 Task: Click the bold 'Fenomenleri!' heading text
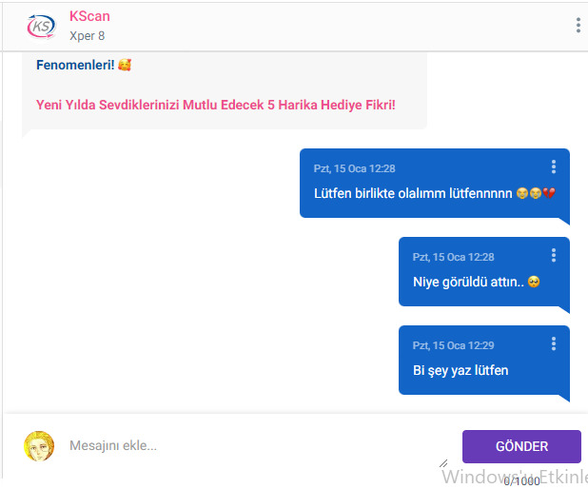pyautogui.click(x=75, y=65)
